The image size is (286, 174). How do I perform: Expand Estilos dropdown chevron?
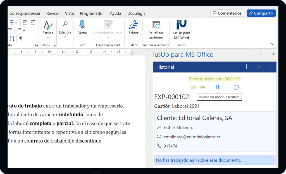click(47, 38)
